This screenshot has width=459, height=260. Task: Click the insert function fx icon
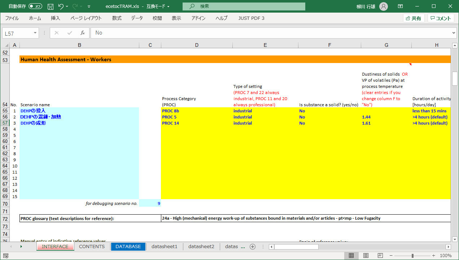tap(82, 33)
